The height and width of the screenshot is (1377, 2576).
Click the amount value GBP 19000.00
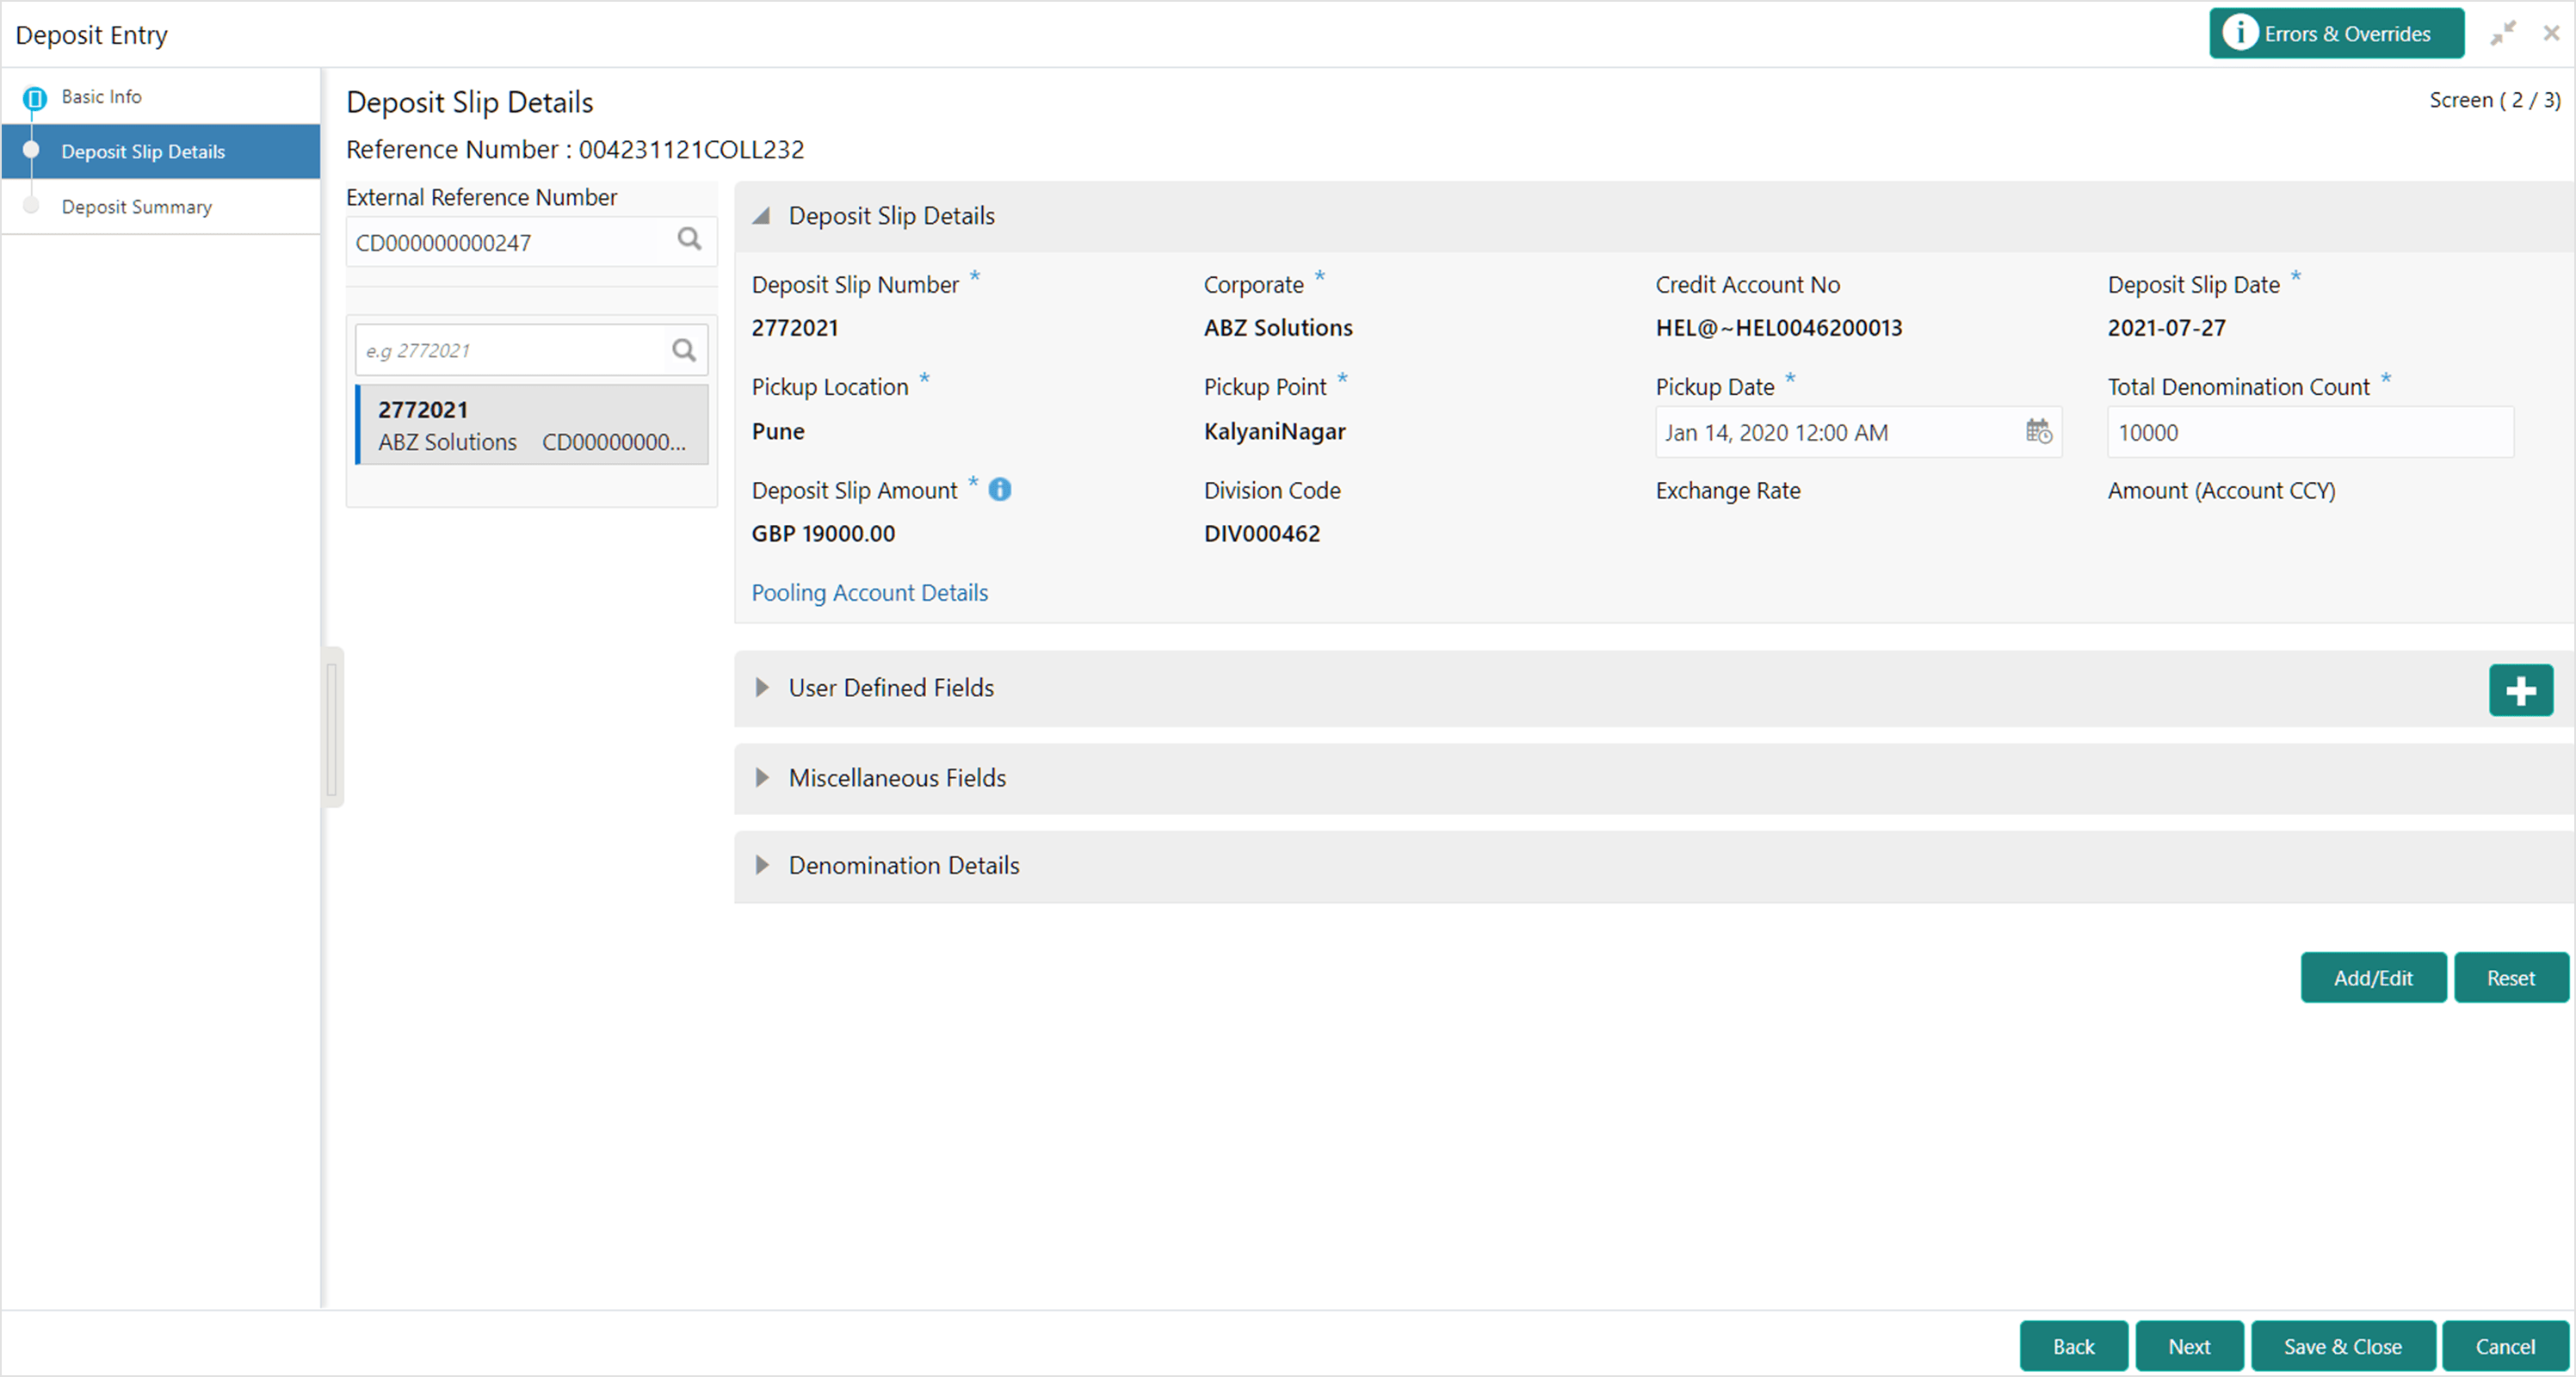[823, 533]
